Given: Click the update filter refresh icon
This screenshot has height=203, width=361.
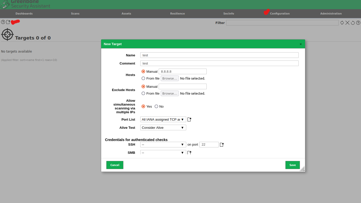Looking at the screenshot, I should [342, 23].
